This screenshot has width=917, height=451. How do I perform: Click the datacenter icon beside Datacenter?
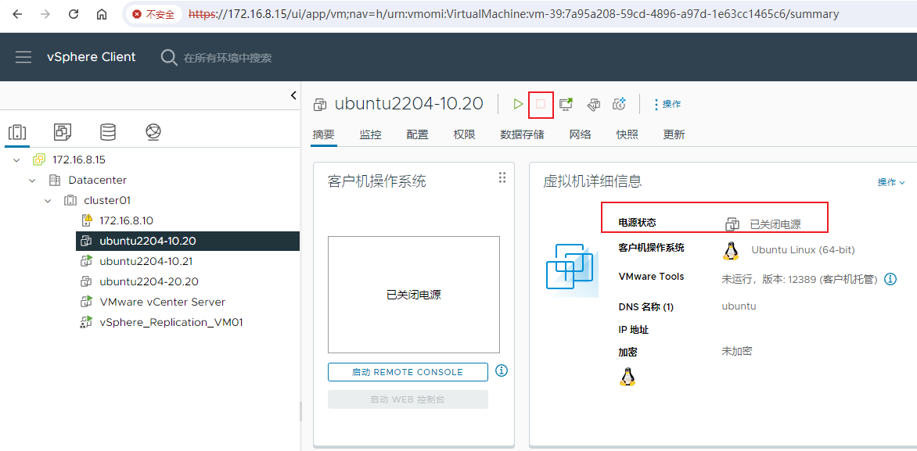[55, 180]
